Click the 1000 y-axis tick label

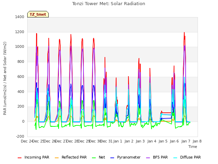pyautogui.click(x=20, y=47)
